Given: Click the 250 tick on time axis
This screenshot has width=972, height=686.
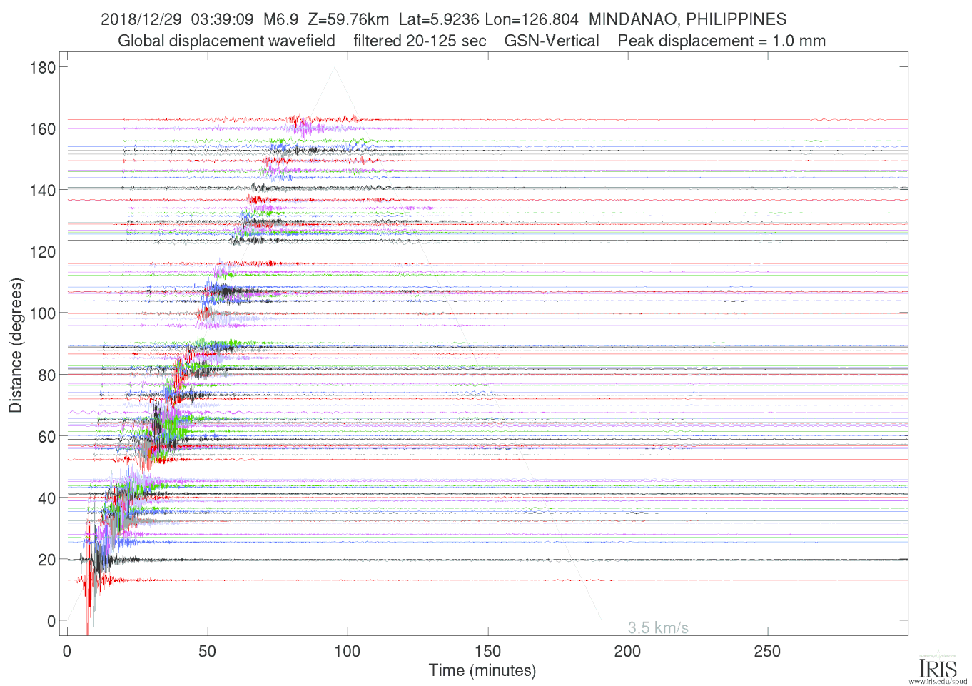Looking at the screenshot, I should tap(768, 651).
